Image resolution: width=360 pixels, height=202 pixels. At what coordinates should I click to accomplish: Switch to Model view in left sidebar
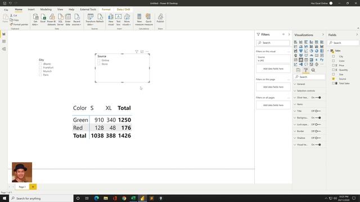pos(4,49)
